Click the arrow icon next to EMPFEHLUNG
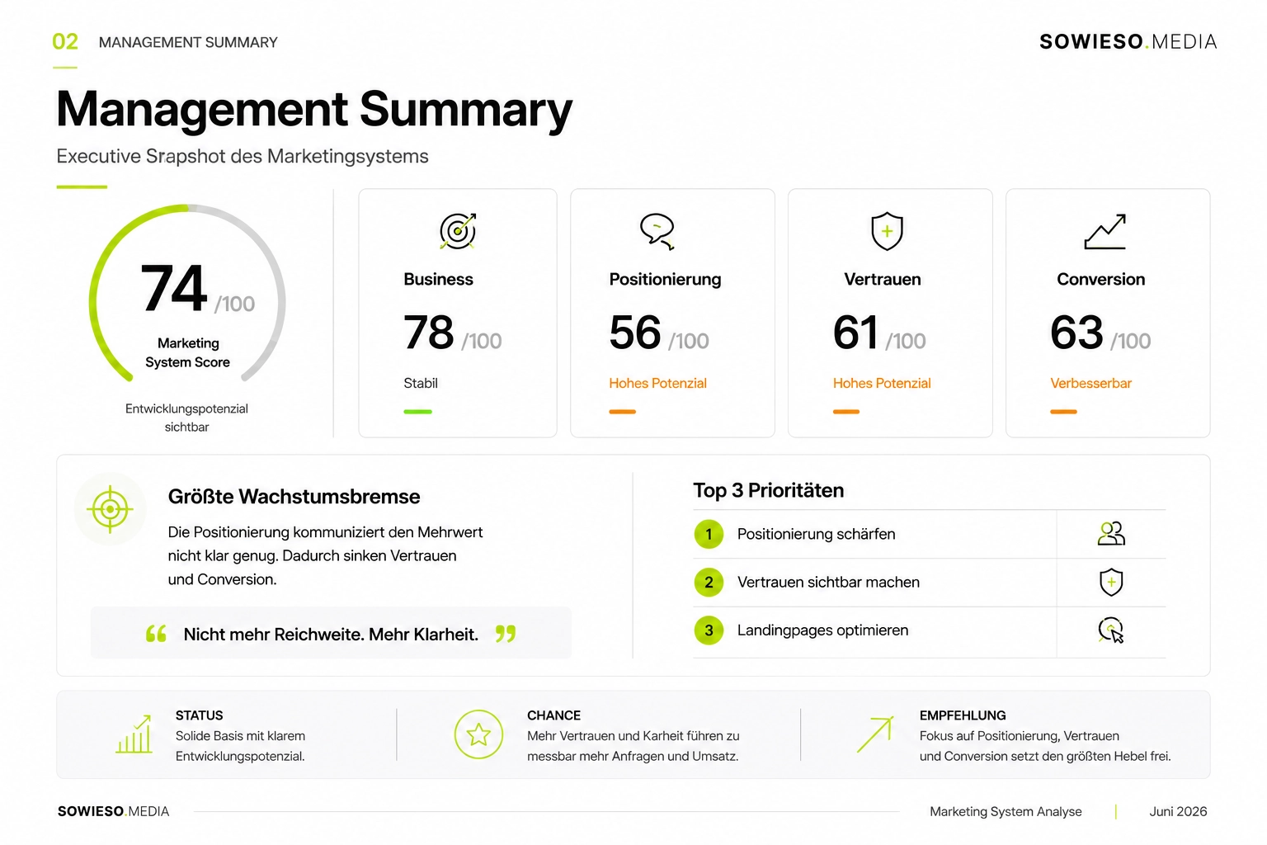 (875, 734)
